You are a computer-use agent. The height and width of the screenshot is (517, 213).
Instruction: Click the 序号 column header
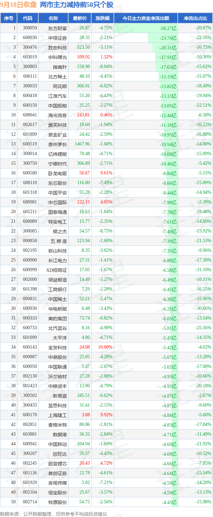9,18
